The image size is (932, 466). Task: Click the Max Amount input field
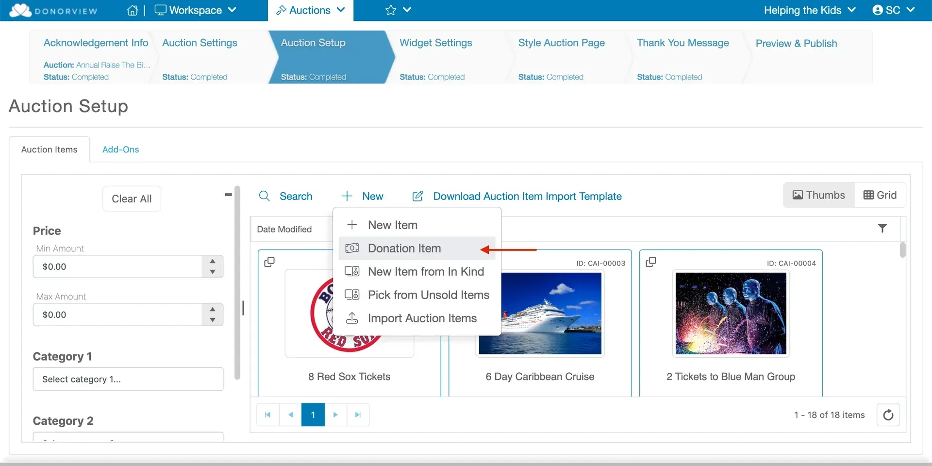117,315
